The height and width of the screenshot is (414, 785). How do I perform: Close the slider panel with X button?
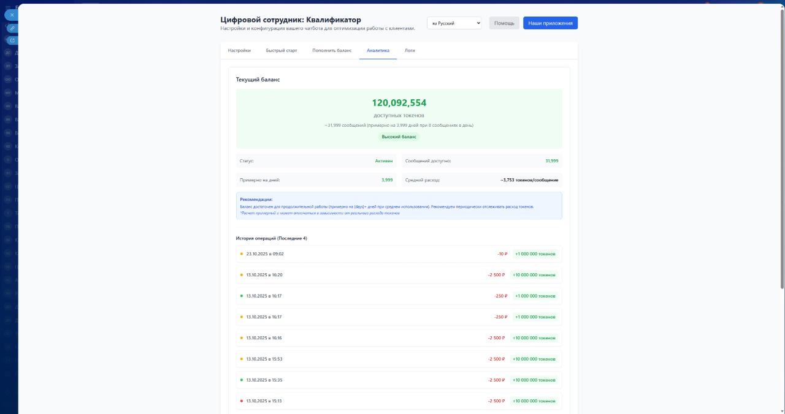pyautogui.click(x=12, y=14)
